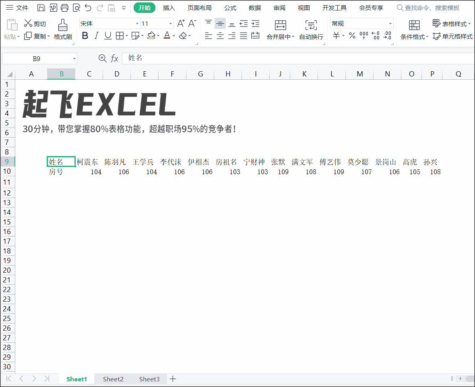Open the Sheet2 worksheet tab
This screenshot has width=475, height=387.
pos(113,379)
